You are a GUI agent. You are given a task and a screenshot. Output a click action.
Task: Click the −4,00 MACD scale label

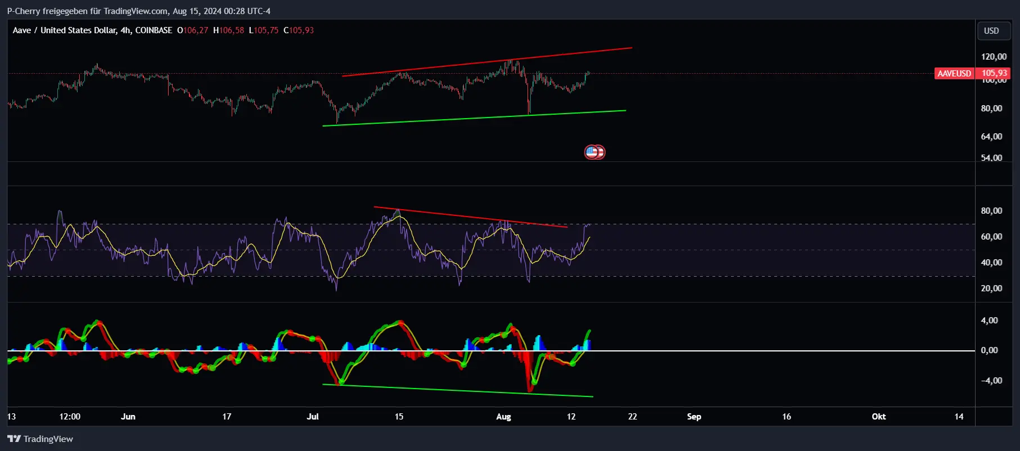click(x=991, y=381)
